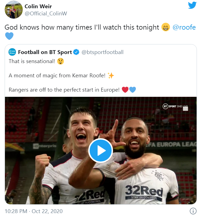Click the blue heart emoji below tweet
This screenshot has height=215, width=198.
click(9, 36)
